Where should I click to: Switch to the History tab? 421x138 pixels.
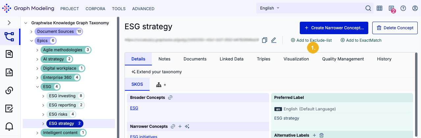(384, 59)
